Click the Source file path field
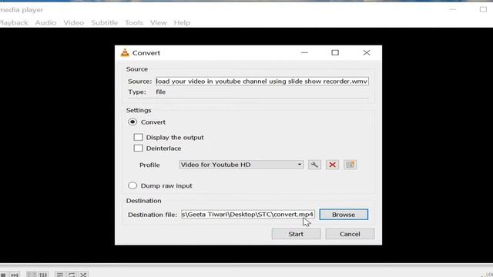The width and height of the screenshot is (493, 277). [x=262, y=82]
